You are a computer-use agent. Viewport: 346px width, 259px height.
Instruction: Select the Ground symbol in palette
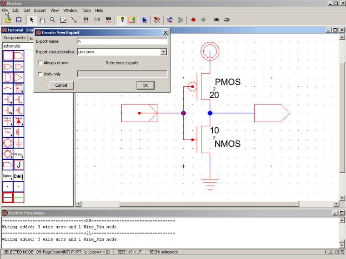(x=19, y=143)
